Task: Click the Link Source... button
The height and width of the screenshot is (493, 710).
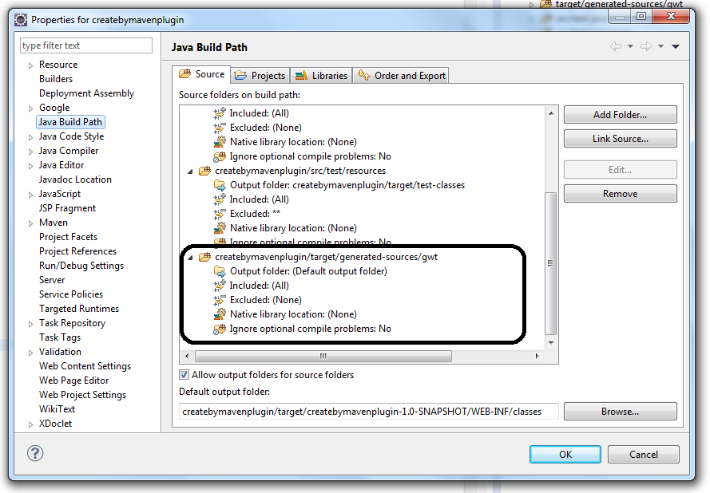Action: coord(620,138)
